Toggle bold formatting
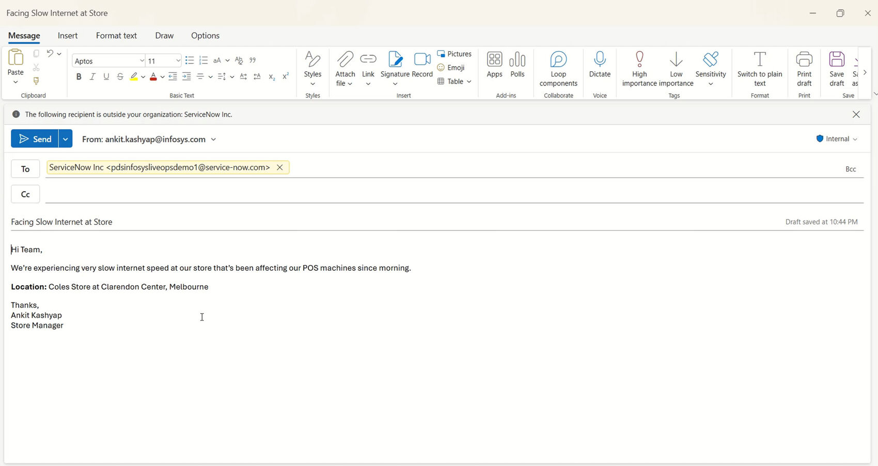 pos(79,76)
